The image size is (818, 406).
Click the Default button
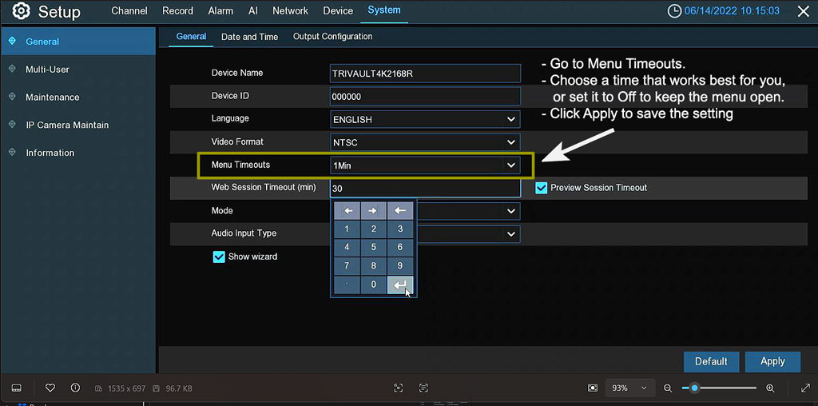pos(711,361)
